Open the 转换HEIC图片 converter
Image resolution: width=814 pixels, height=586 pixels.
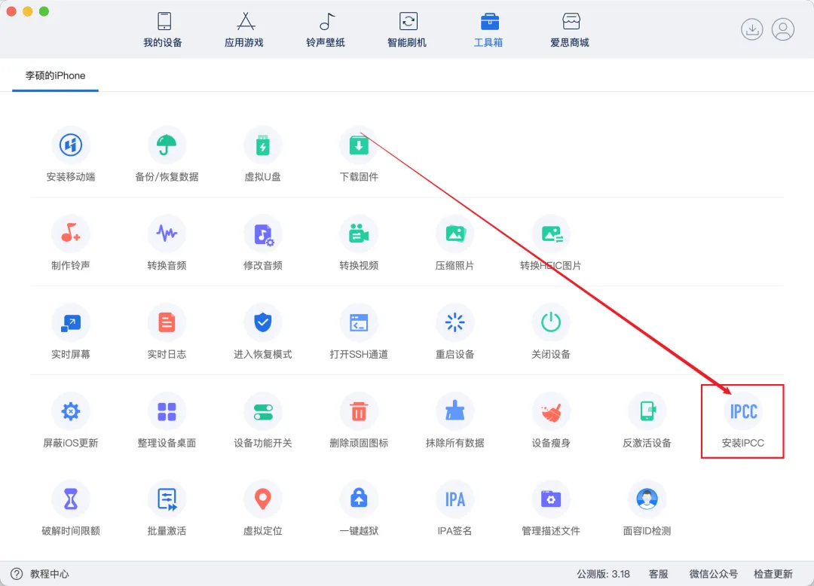pos(551,233)
